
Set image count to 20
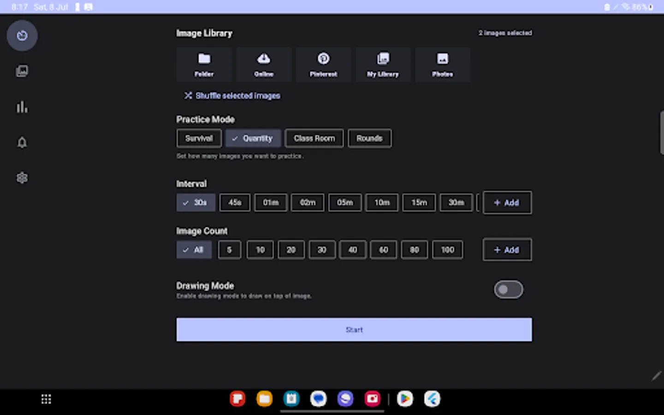point(291,250)
